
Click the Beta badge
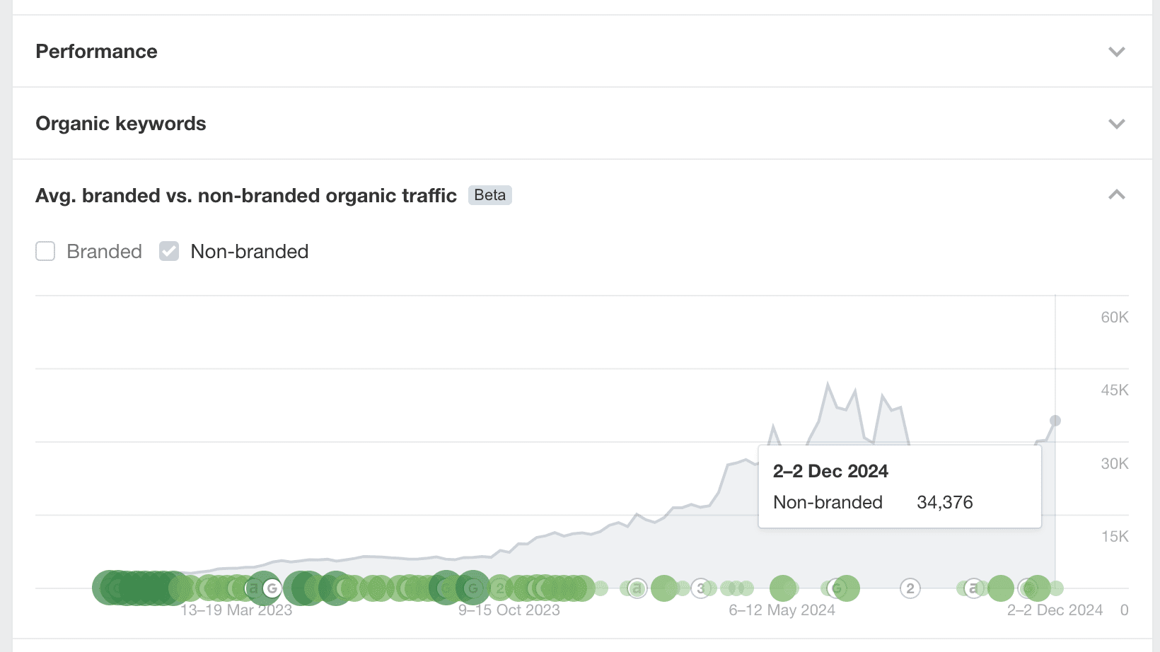click(489, 195)
